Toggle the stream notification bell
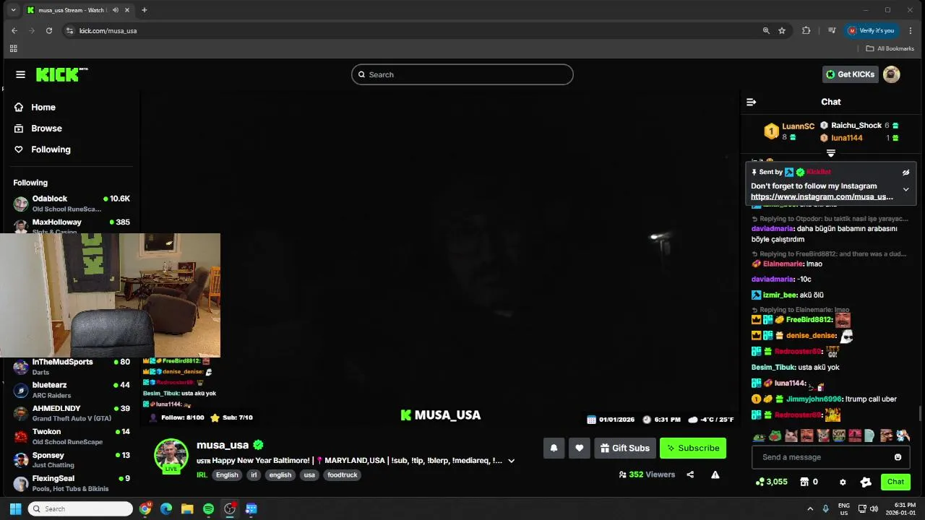 click(x=554, y=448)
